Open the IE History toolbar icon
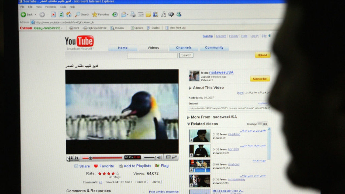 (x=115, y=15)
